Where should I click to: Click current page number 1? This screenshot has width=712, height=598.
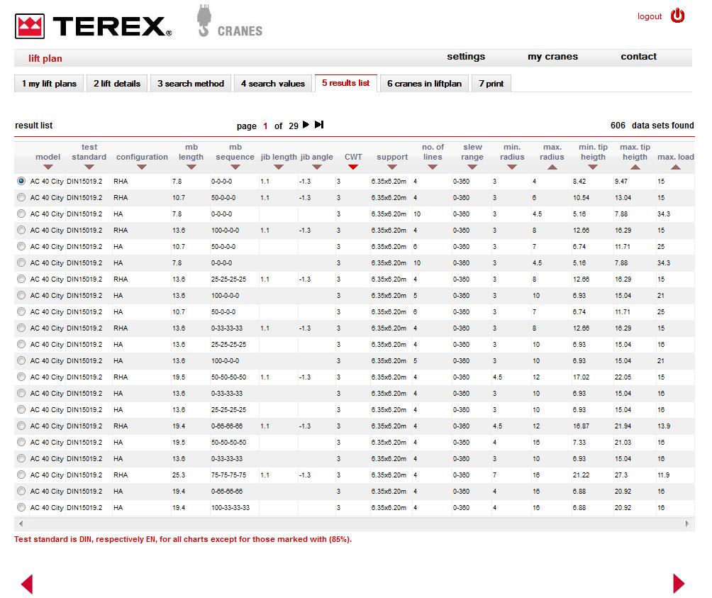tap(265, 126)
